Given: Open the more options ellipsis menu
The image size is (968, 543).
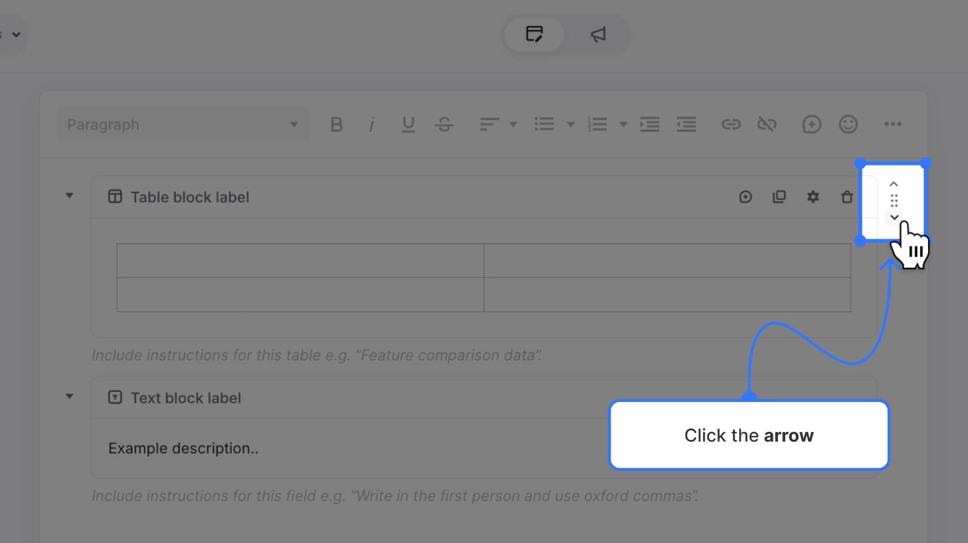Looking at the screenshot, I should click(x=893, y=124).
